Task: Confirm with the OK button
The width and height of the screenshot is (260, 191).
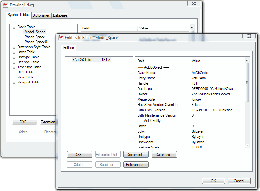Action: tap(213, 181)
